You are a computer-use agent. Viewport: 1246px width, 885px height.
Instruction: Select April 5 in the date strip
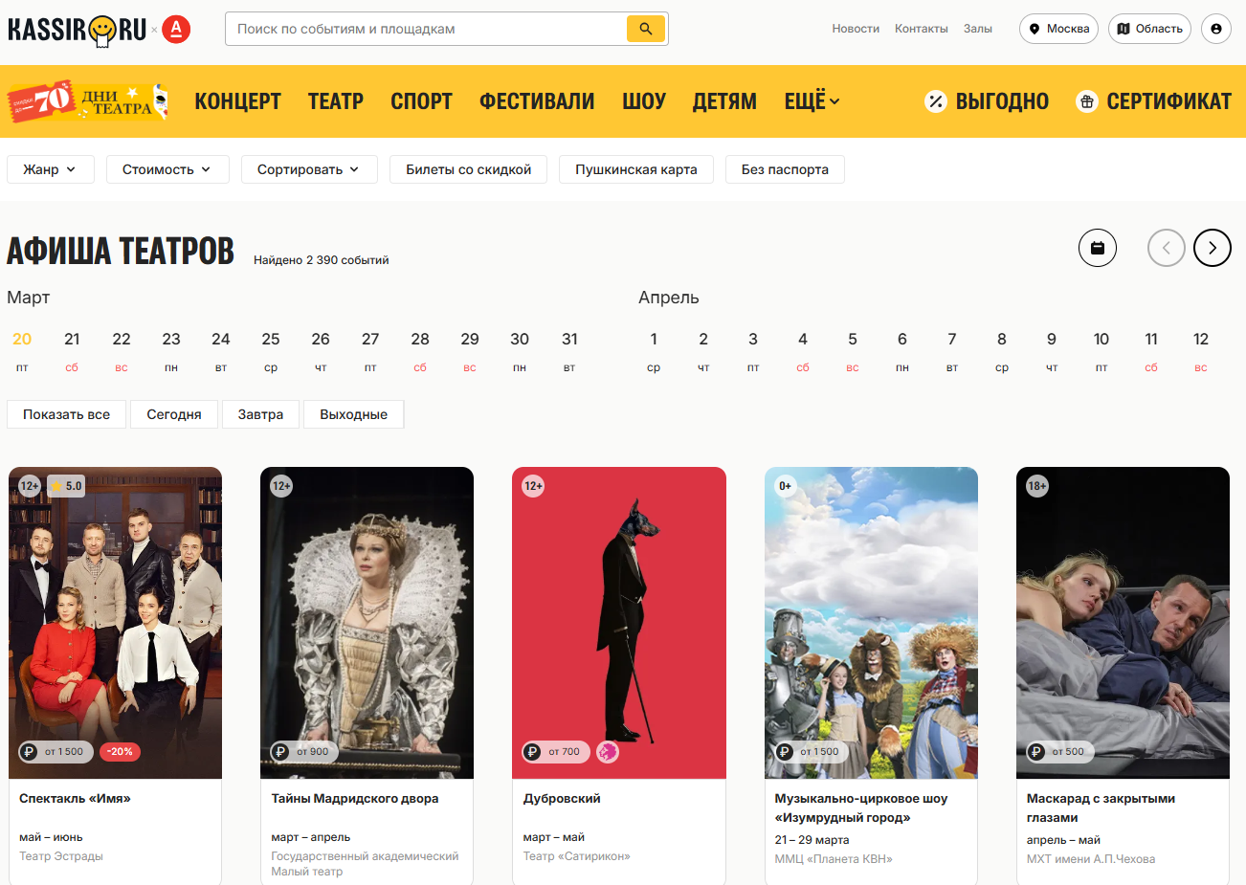click(x=852, y=349)
